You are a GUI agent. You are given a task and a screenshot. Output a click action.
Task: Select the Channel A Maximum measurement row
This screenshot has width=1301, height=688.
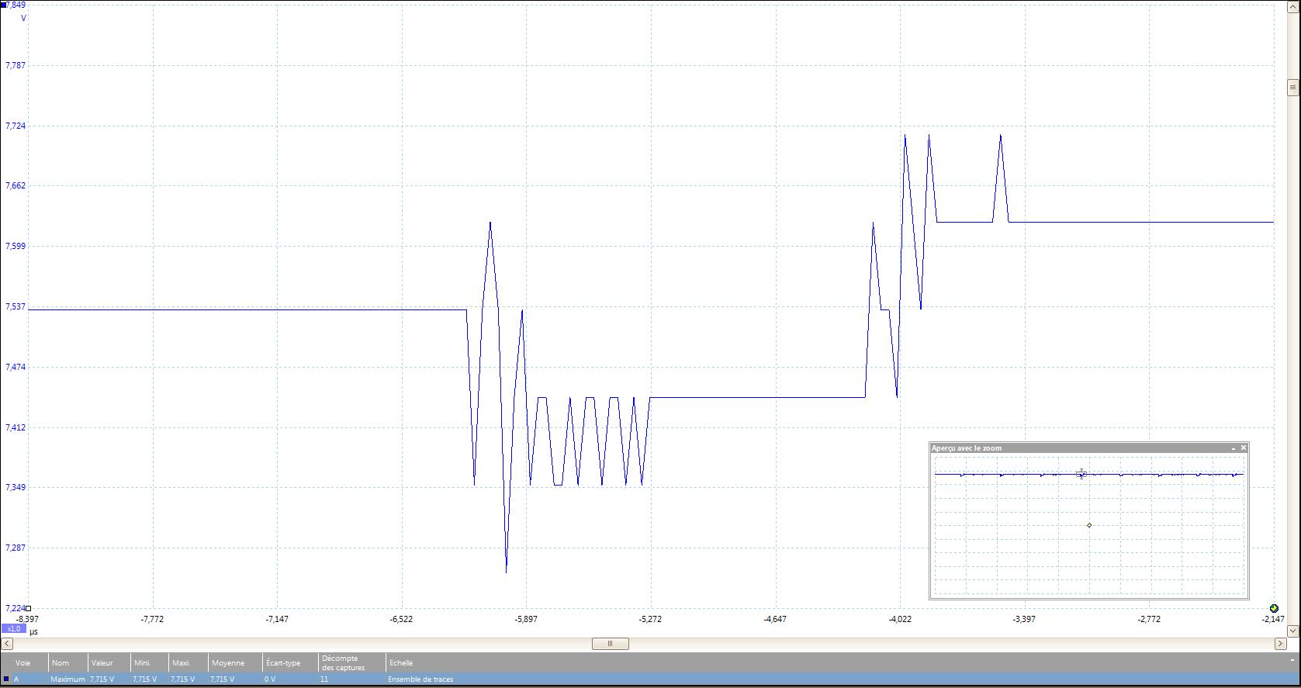[233, 679]
